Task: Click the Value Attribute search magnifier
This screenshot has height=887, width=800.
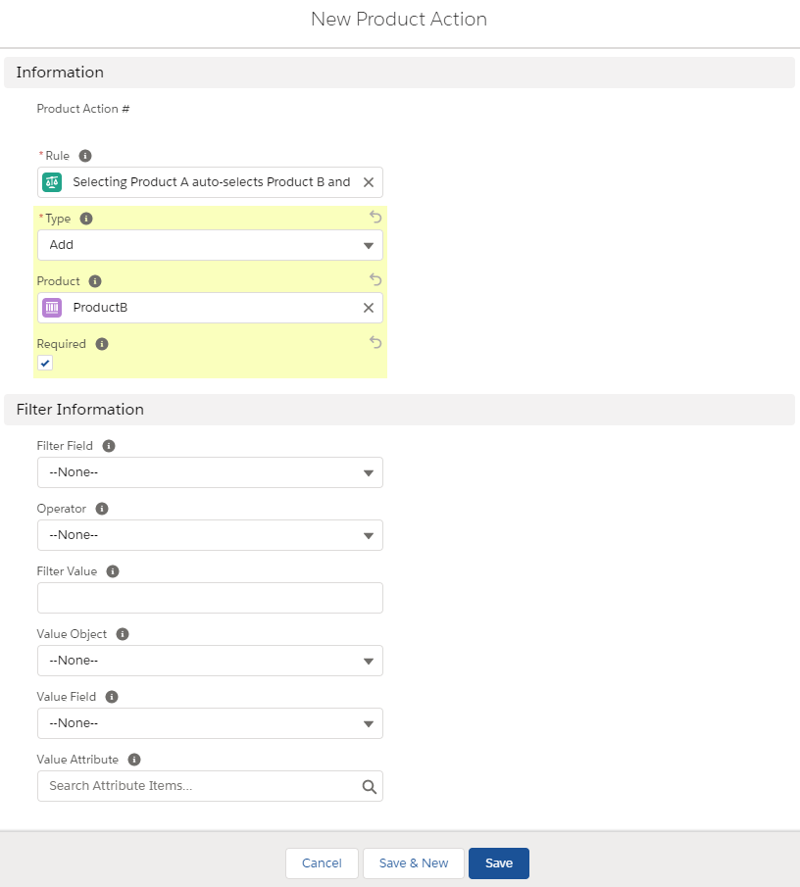Action: pyautogui.click(x=369, y=786)
